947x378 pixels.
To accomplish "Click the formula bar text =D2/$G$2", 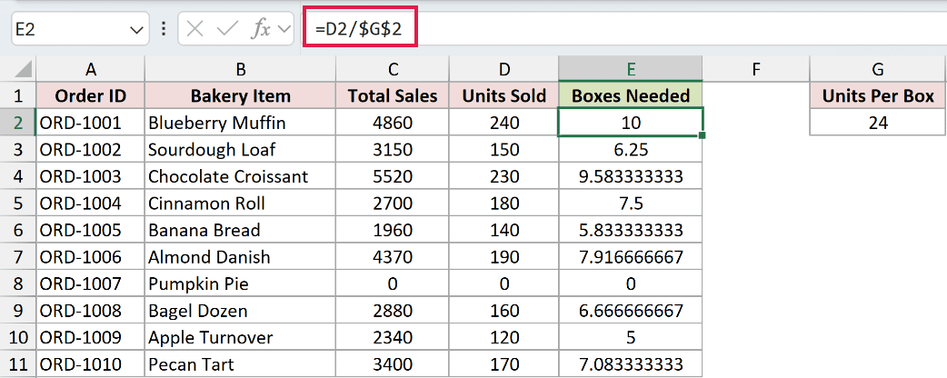I will click(x=358, y=29).
